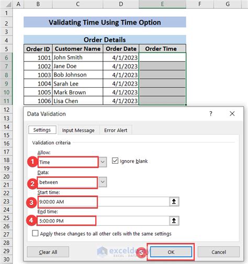The image size is (248, 264).
Task: Click the Order Details header cell
Action: (105, 40)
